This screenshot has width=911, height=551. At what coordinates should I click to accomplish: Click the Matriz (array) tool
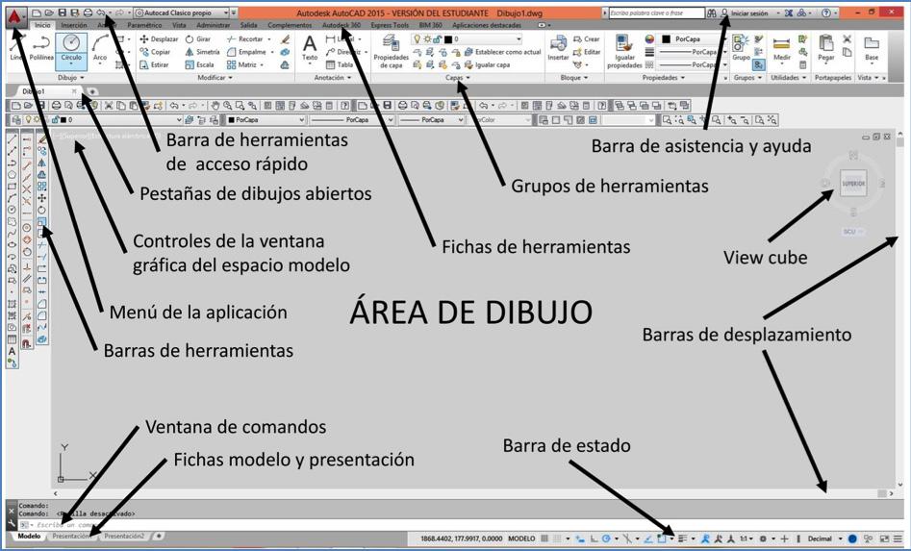tap(242, 64)
